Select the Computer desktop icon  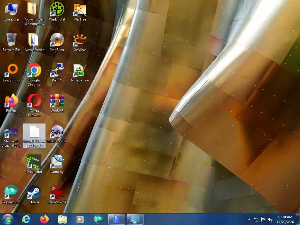pos(11,12)
